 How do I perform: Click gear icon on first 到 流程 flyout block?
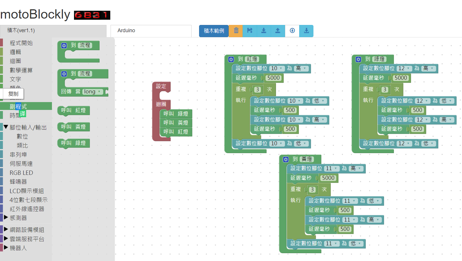(x=64, y=46)
